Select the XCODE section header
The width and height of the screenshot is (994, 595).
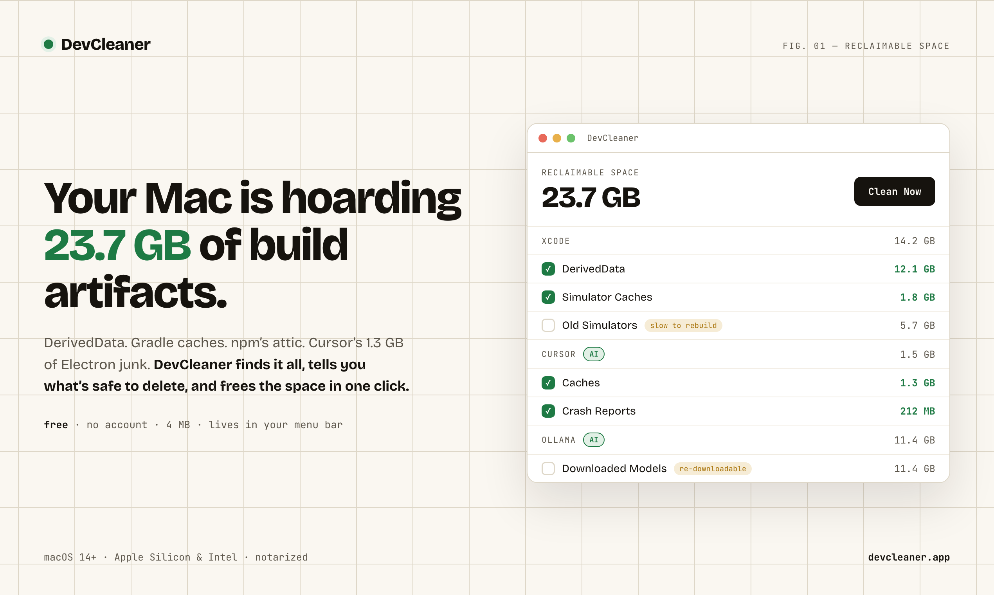pos(556,242)
